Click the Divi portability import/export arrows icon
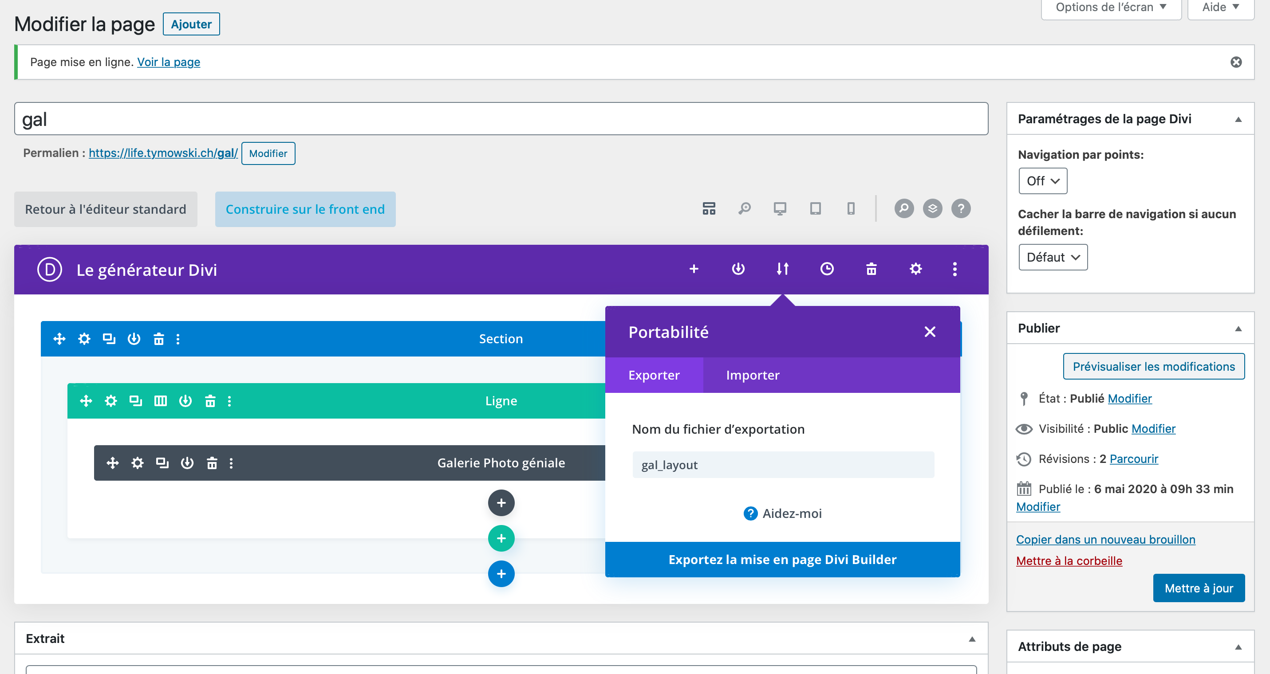The width and height of the screenshot is (1270, 674). click(x=782, y=269)
